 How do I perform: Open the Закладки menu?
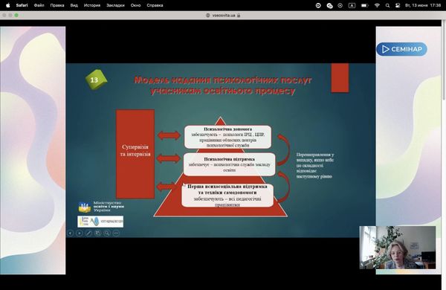click(115, 5)
